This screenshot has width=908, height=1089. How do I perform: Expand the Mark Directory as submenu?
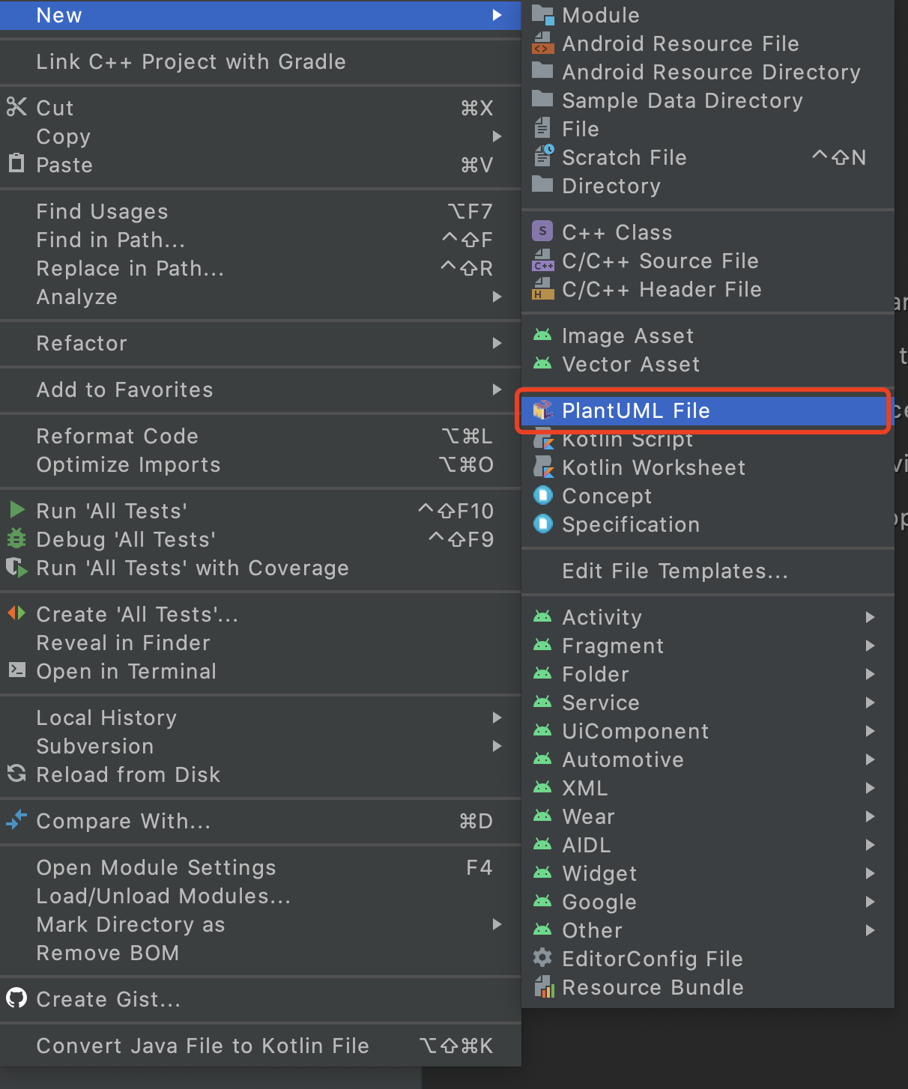(x=497, y=924)
